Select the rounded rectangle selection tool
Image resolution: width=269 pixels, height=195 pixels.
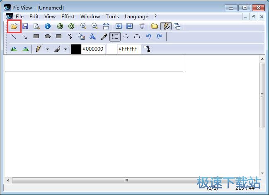click(137, 37)
